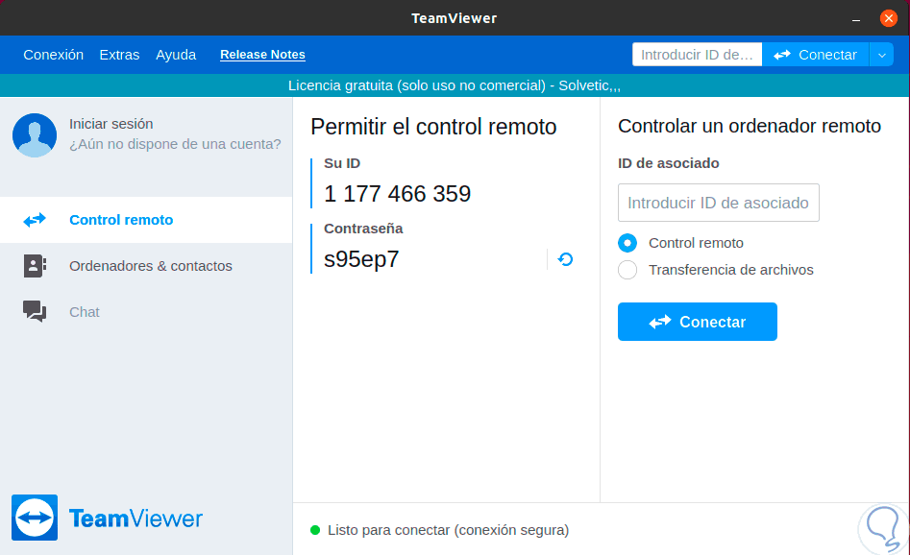This screenshot has height=555, width=910.
Task: Click the Control remoto arrows icon in sidebar
Action: 35,220
